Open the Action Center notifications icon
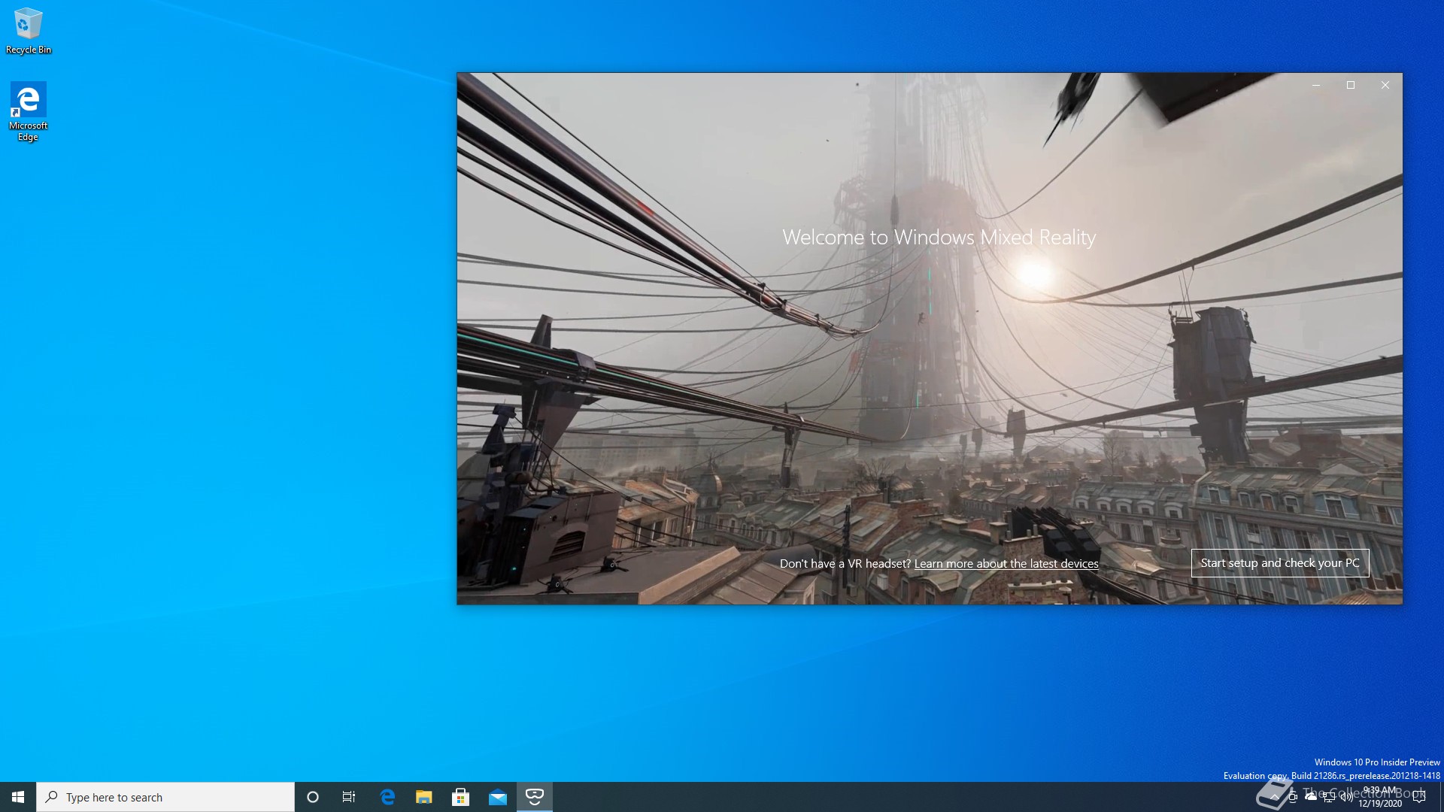Screen dimensions: 1444x812 click(1419, 797)
